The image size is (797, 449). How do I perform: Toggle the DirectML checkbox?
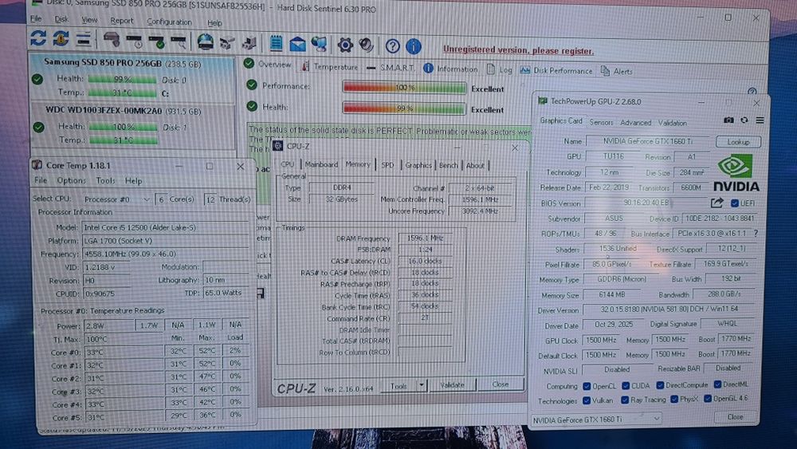click(x=718, y=384)
